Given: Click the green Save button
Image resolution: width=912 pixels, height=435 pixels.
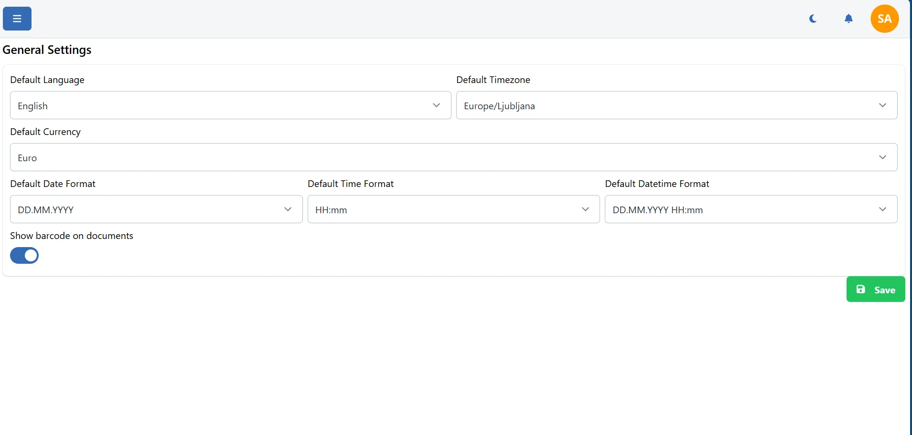Looking at the screenshot, I should (876, 289).
